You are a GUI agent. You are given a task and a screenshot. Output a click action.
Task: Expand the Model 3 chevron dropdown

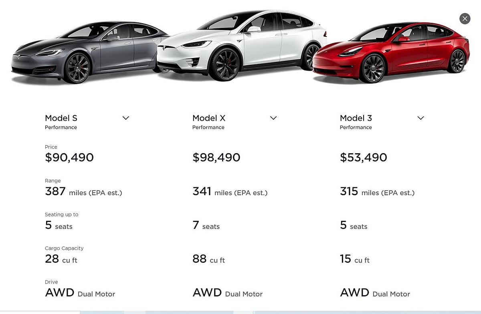(x=420, y=118)
